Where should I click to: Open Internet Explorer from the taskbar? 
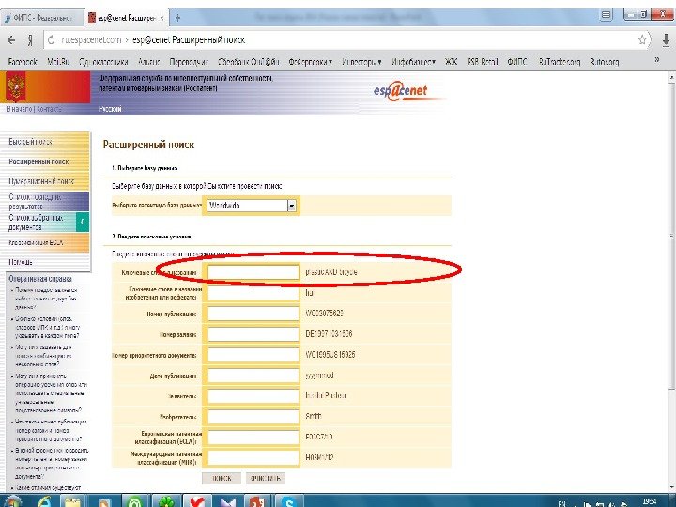coord(44,501)
